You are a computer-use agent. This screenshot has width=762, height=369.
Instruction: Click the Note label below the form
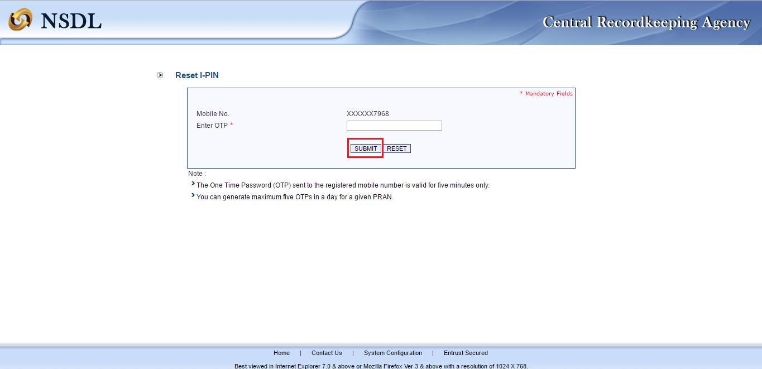pos(196,173)
